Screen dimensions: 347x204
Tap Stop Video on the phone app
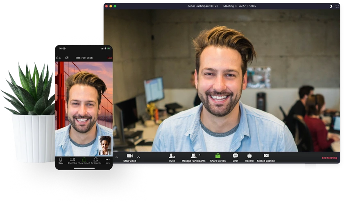pyautogui.click(x=73, y=161)
